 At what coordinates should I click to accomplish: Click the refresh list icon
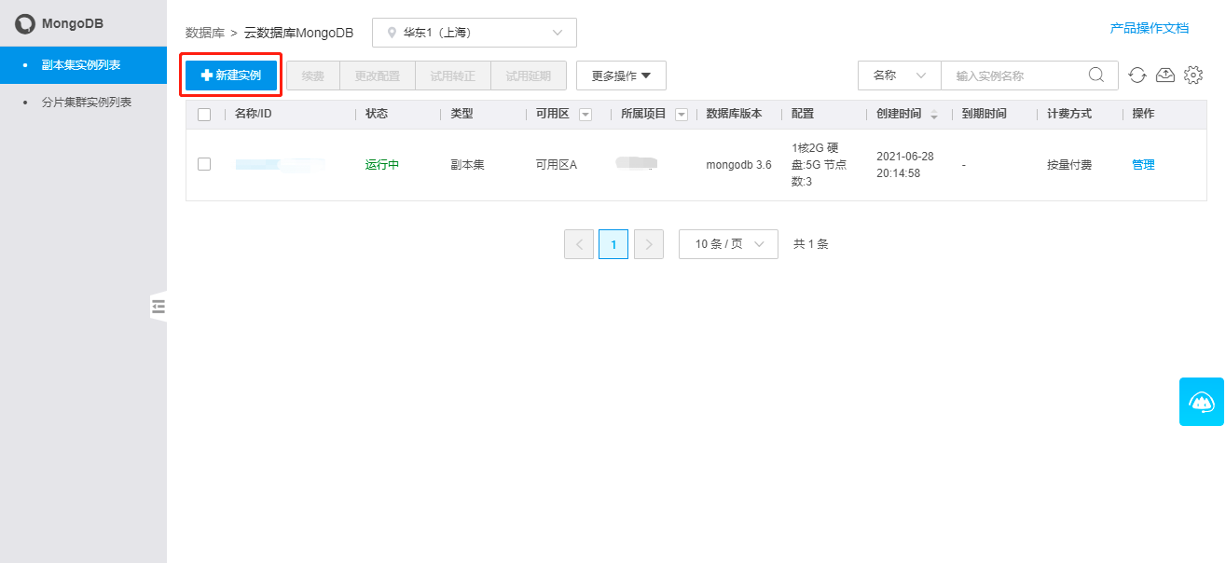[x=1136, y=76]
